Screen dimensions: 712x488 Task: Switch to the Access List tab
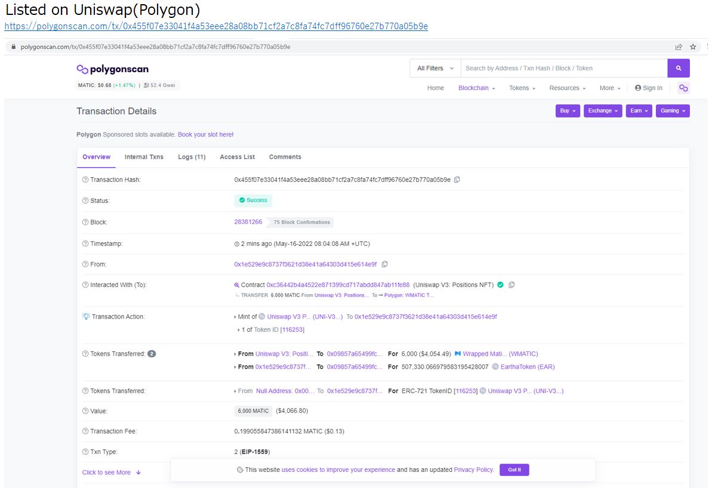tap(238, 157)
